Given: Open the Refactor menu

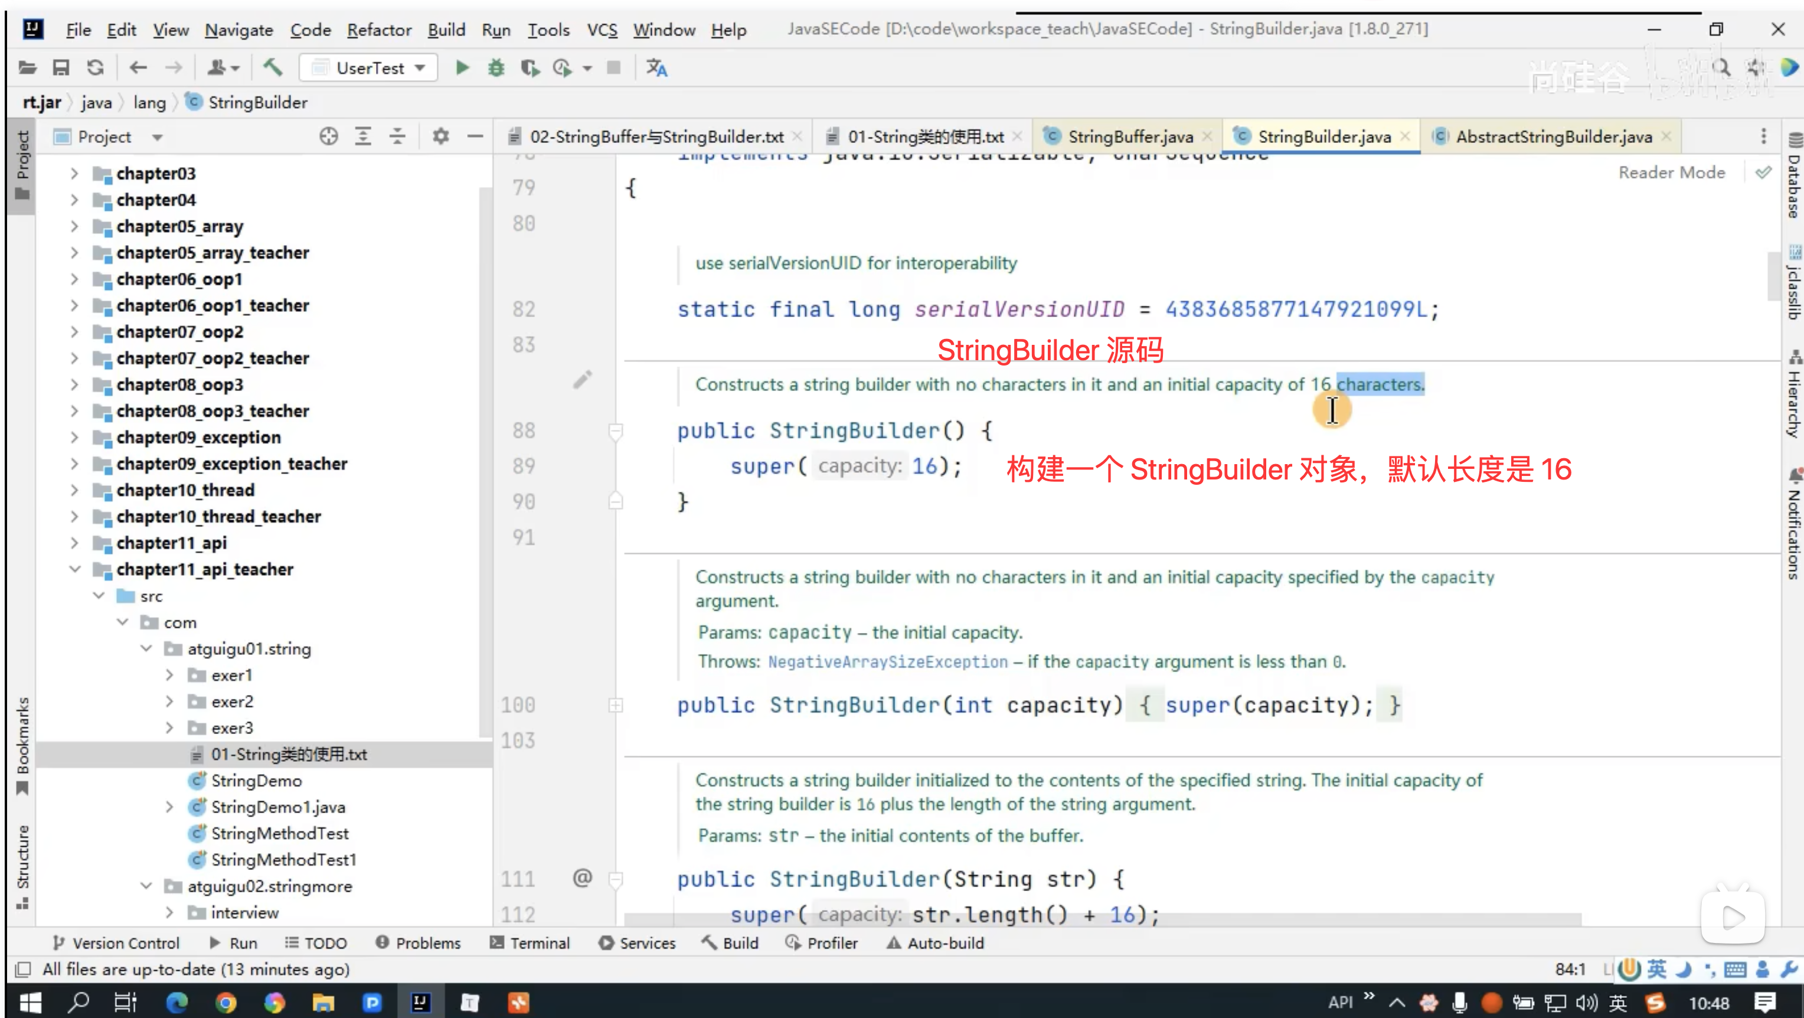Looking at the screenshot, I should 379,30.
